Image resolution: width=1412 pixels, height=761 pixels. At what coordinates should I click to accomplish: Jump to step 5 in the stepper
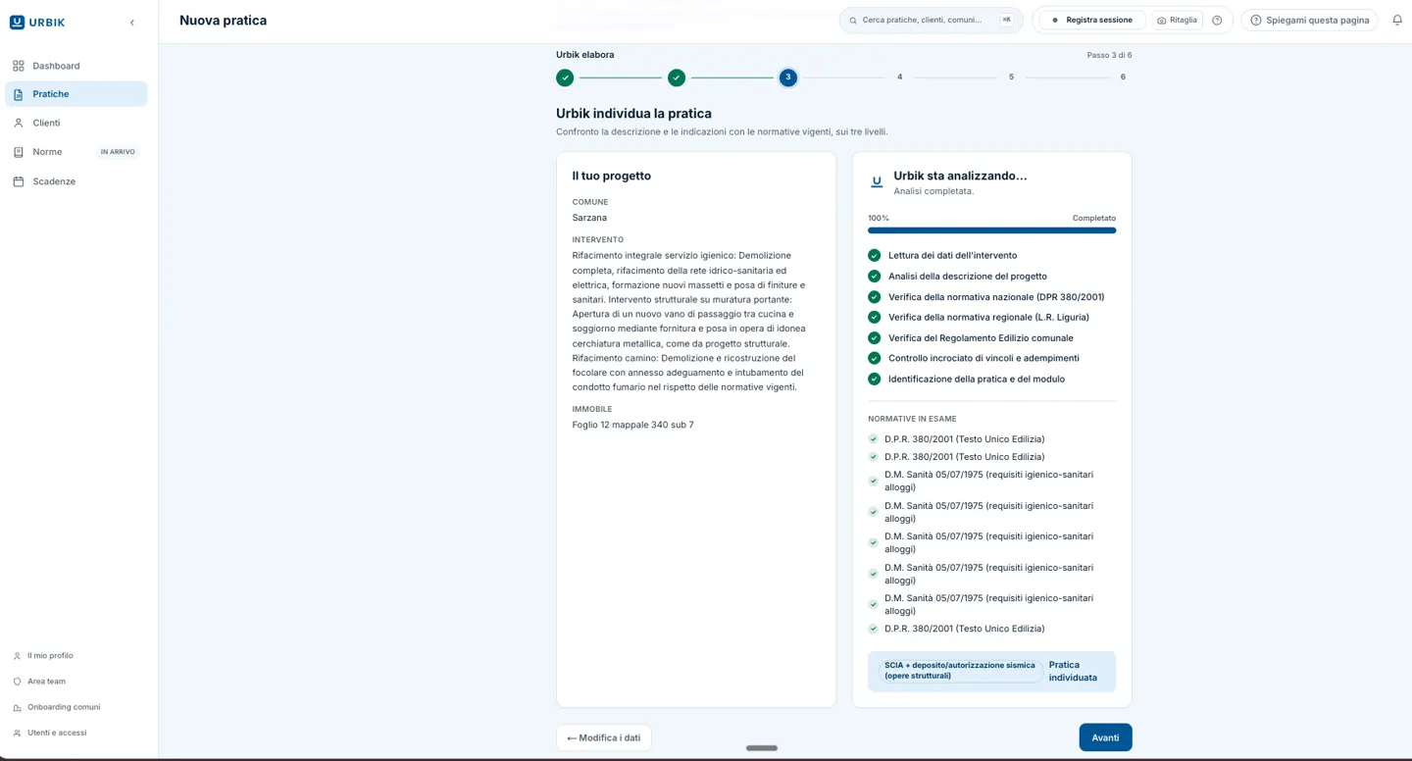1011,77
